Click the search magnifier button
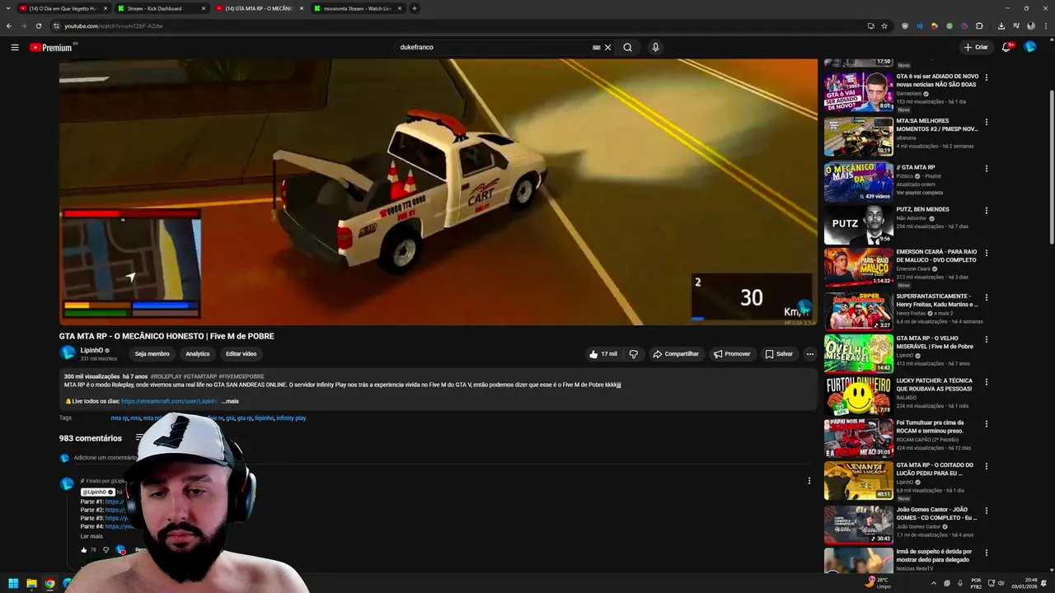The image size is (1055, 593). pos(627,47)
